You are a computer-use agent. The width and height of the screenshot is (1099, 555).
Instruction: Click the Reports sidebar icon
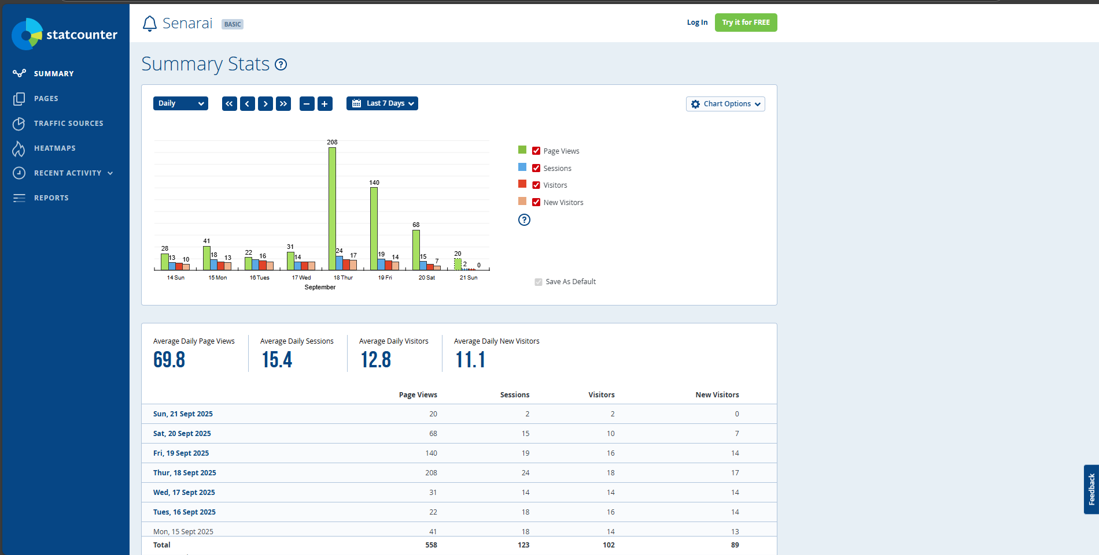tap(19, 198)
